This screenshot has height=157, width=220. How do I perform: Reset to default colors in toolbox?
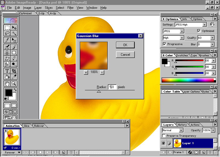point(6,99)
